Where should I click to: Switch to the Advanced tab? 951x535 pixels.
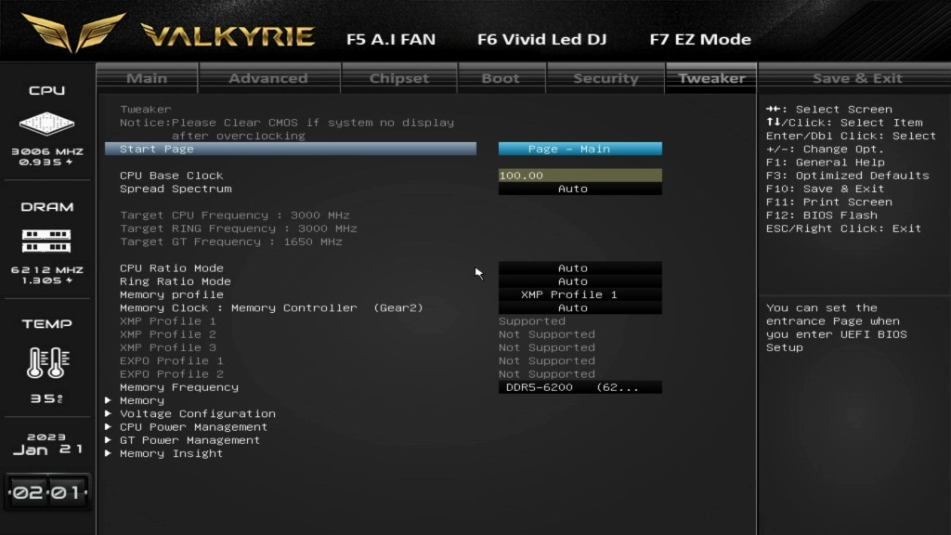pos(268,78)
